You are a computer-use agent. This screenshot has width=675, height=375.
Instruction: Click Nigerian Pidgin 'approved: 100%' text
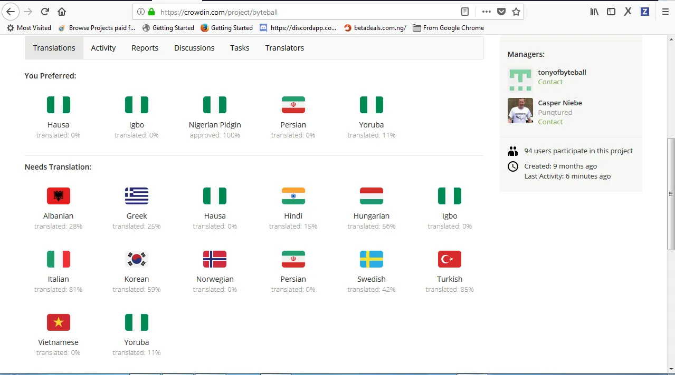[215, 135]
